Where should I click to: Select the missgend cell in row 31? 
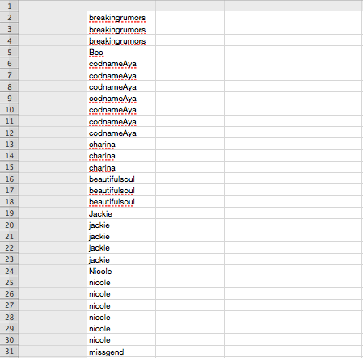tap(121, 352)
